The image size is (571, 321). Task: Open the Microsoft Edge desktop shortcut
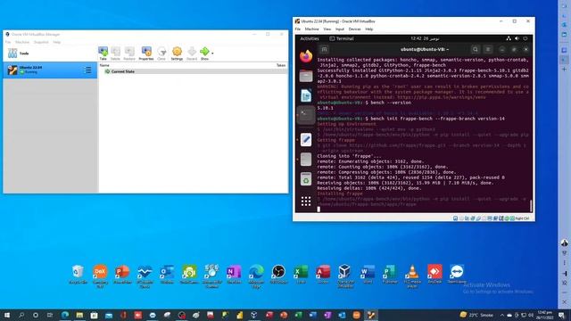pyautogui.click(x=256, y=276)
